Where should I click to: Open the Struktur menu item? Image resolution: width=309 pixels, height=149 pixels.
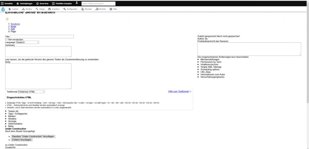pos(27,9)
